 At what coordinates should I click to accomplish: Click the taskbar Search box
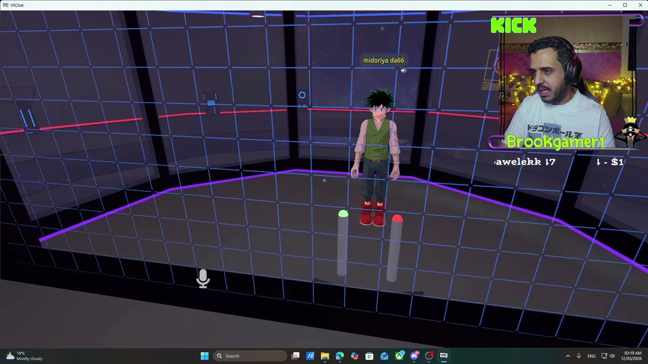251,356
